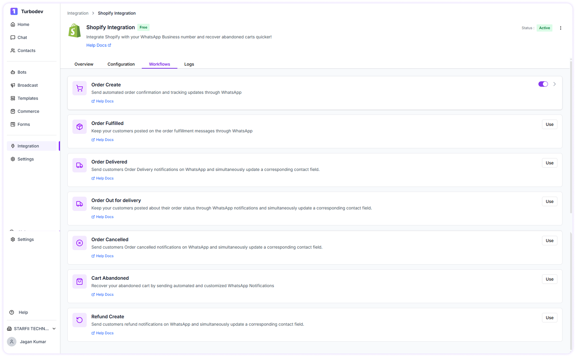The width and height of the screenshot is (576, 357).
Task: Open the Logs tab
Action: pyautogui.click(x=189, y=64)
